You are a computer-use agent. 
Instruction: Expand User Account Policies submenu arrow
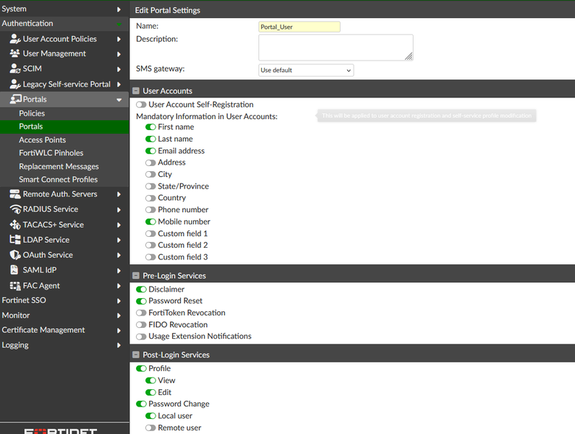tap(119, 39)
